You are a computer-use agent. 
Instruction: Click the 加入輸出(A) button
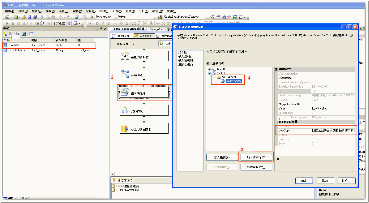pos(222,157)
